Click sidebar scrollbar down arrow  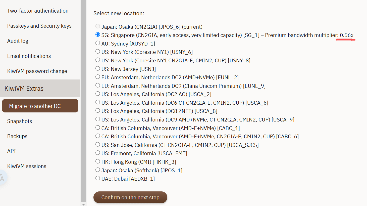point(83,204)
